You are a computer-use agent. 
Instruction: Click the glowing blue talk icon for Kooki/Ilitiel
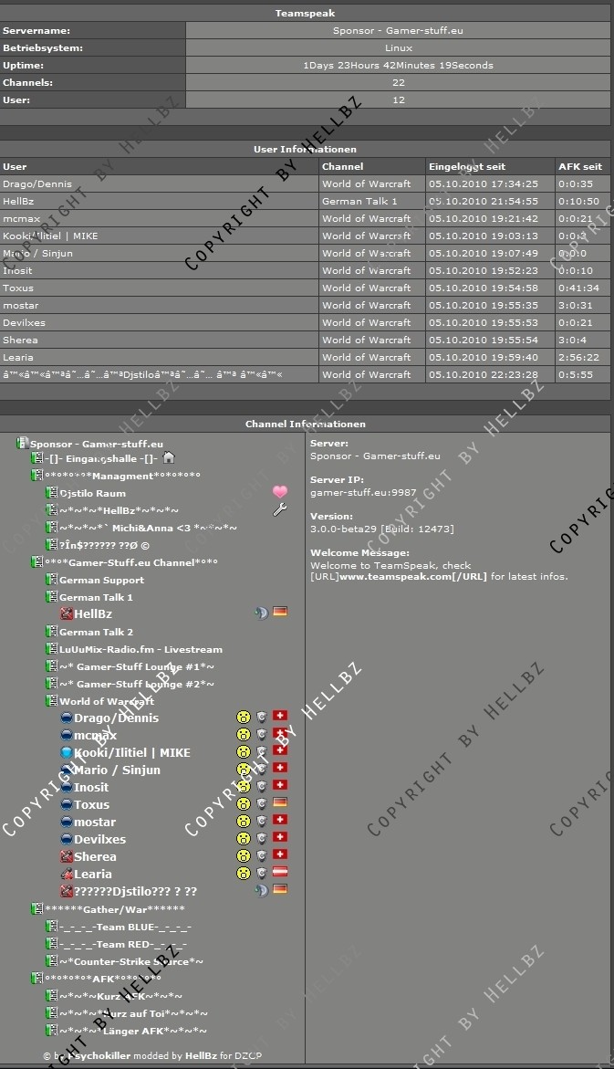66,752
